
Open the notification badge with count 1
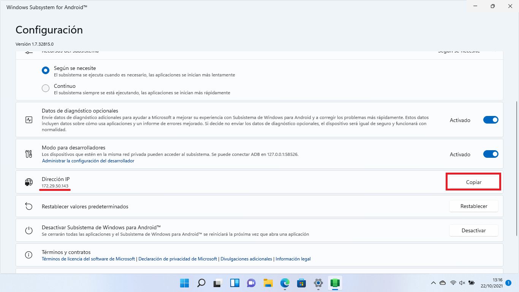pyautogui.click(x=508, y=283)
